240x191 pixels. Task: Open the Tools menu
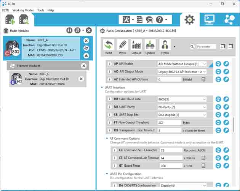pos(40,10)
